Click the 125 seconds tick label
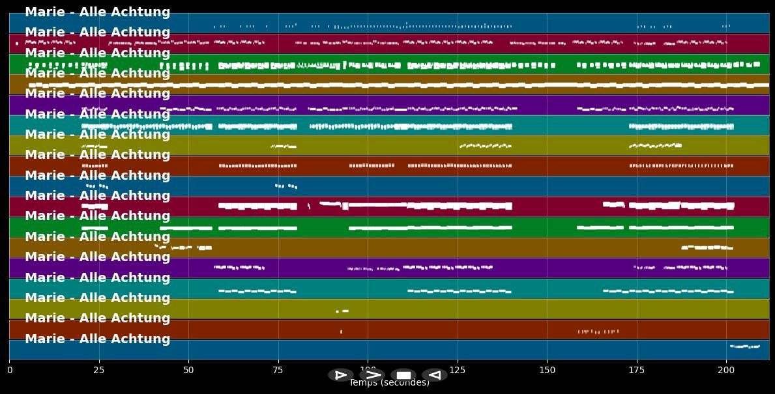Image resolution: width=775 pixels, height=394 pixels. (458, 370)
